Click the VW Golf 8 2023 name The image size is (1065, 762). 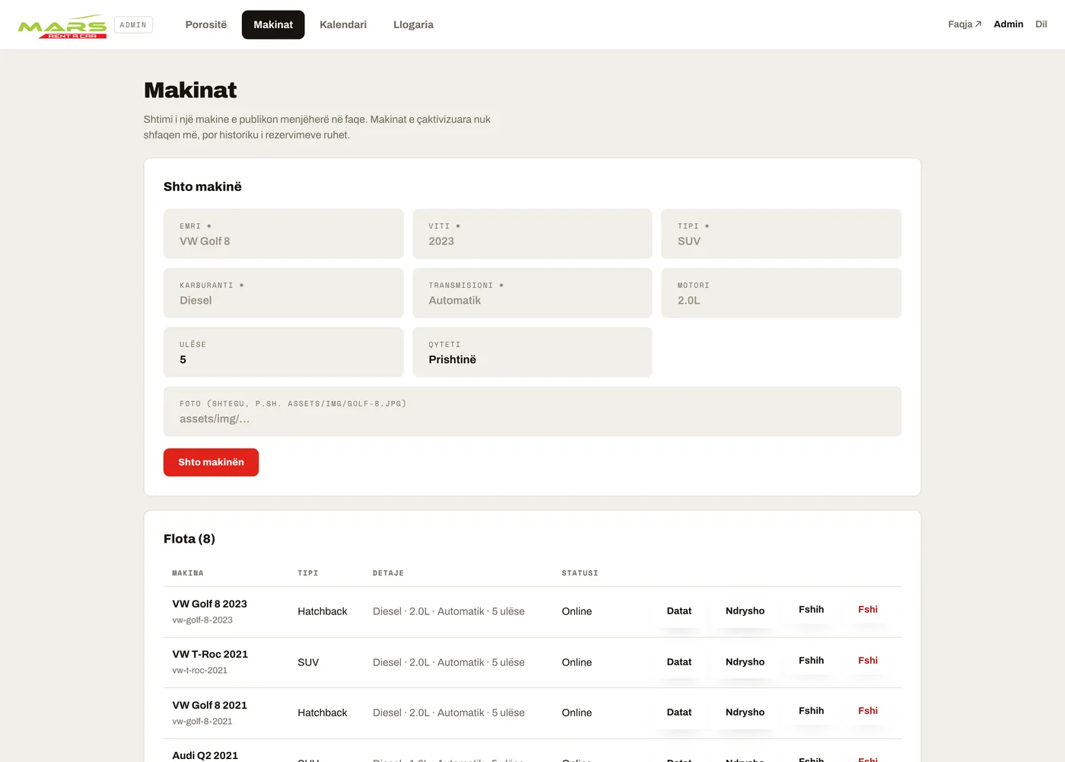tap(210, 604)
